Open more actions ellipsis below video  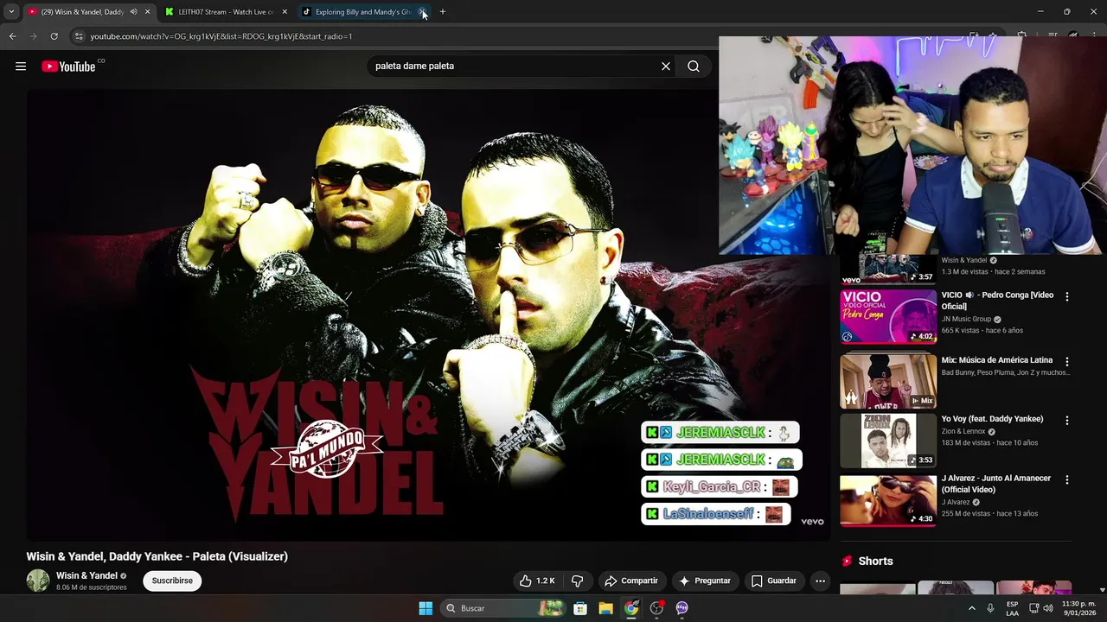[821, 581]
